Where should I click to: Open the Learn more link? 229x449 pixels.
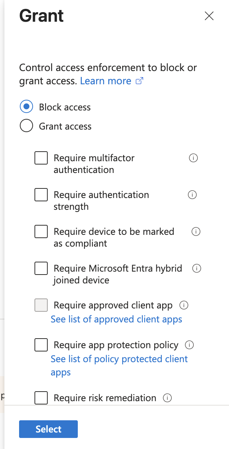pos(112,81)
